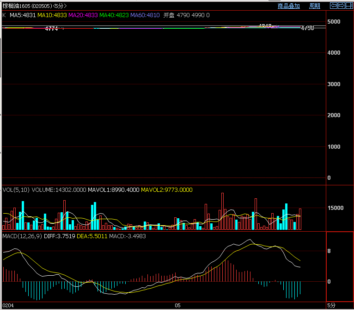Select the yellow MAVOL2:9773 label
This screenshot has height=310, width=354.
[166, 190]
